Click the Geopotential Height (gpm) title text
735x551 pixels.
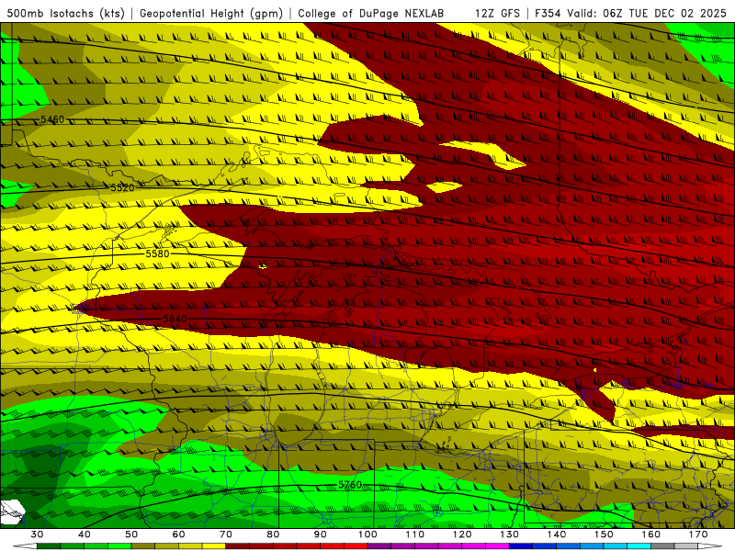coord(211,13)
